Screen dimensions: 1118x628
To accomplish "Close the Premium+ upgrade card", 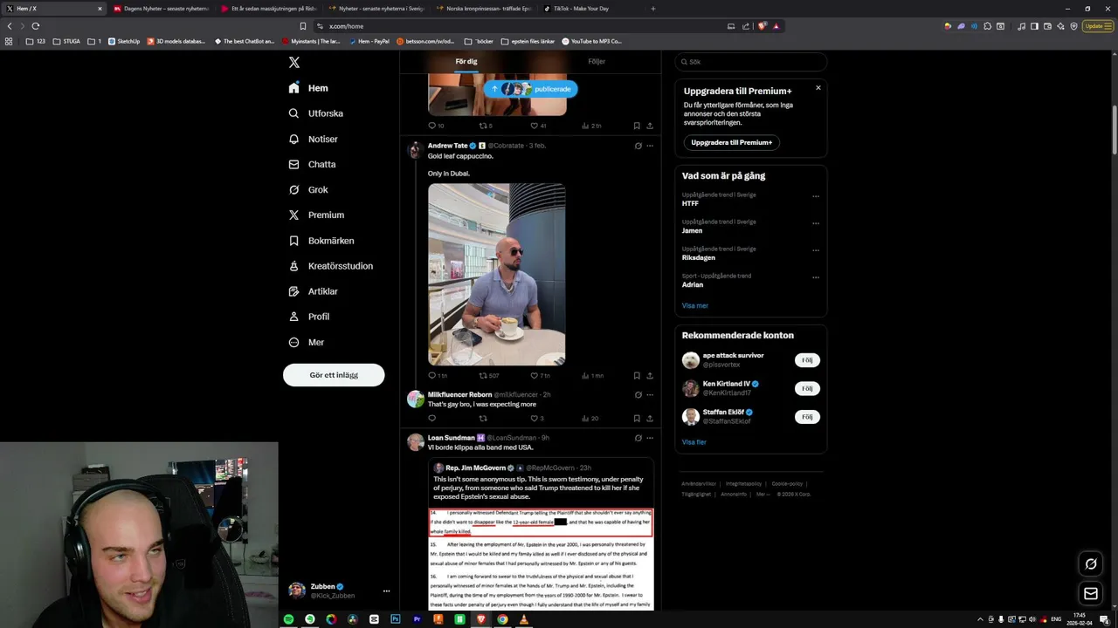I will point(818,87).
